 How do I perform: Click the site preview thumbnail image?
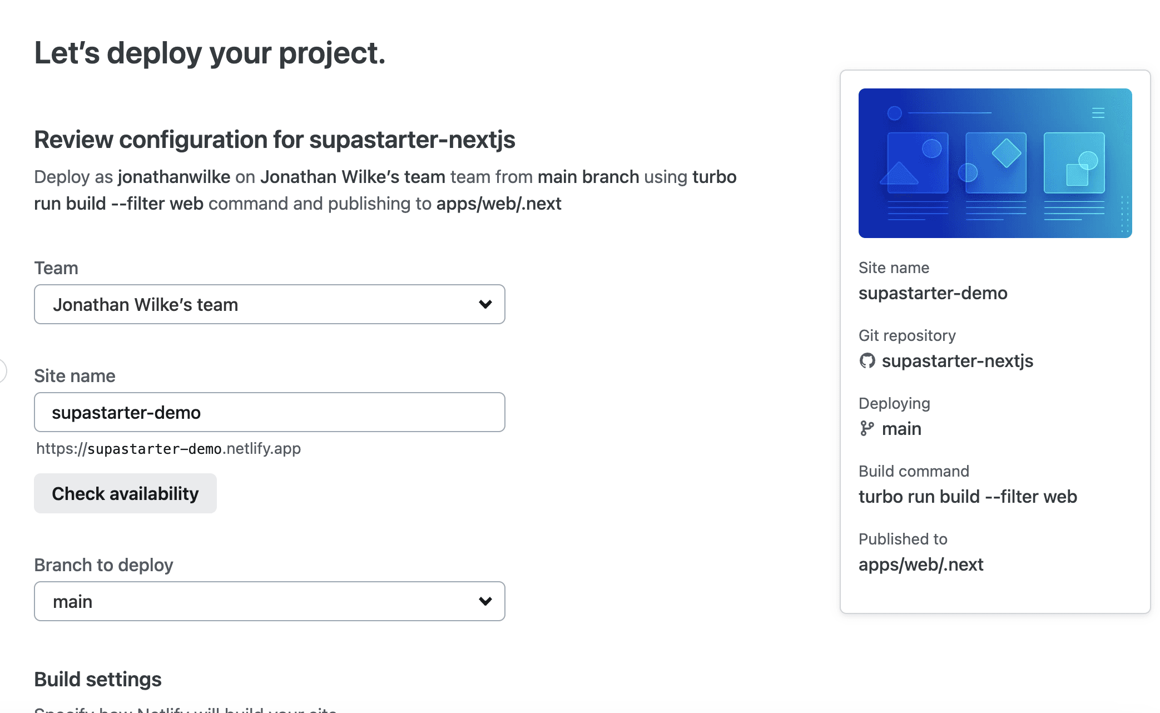tap(995, 163)
